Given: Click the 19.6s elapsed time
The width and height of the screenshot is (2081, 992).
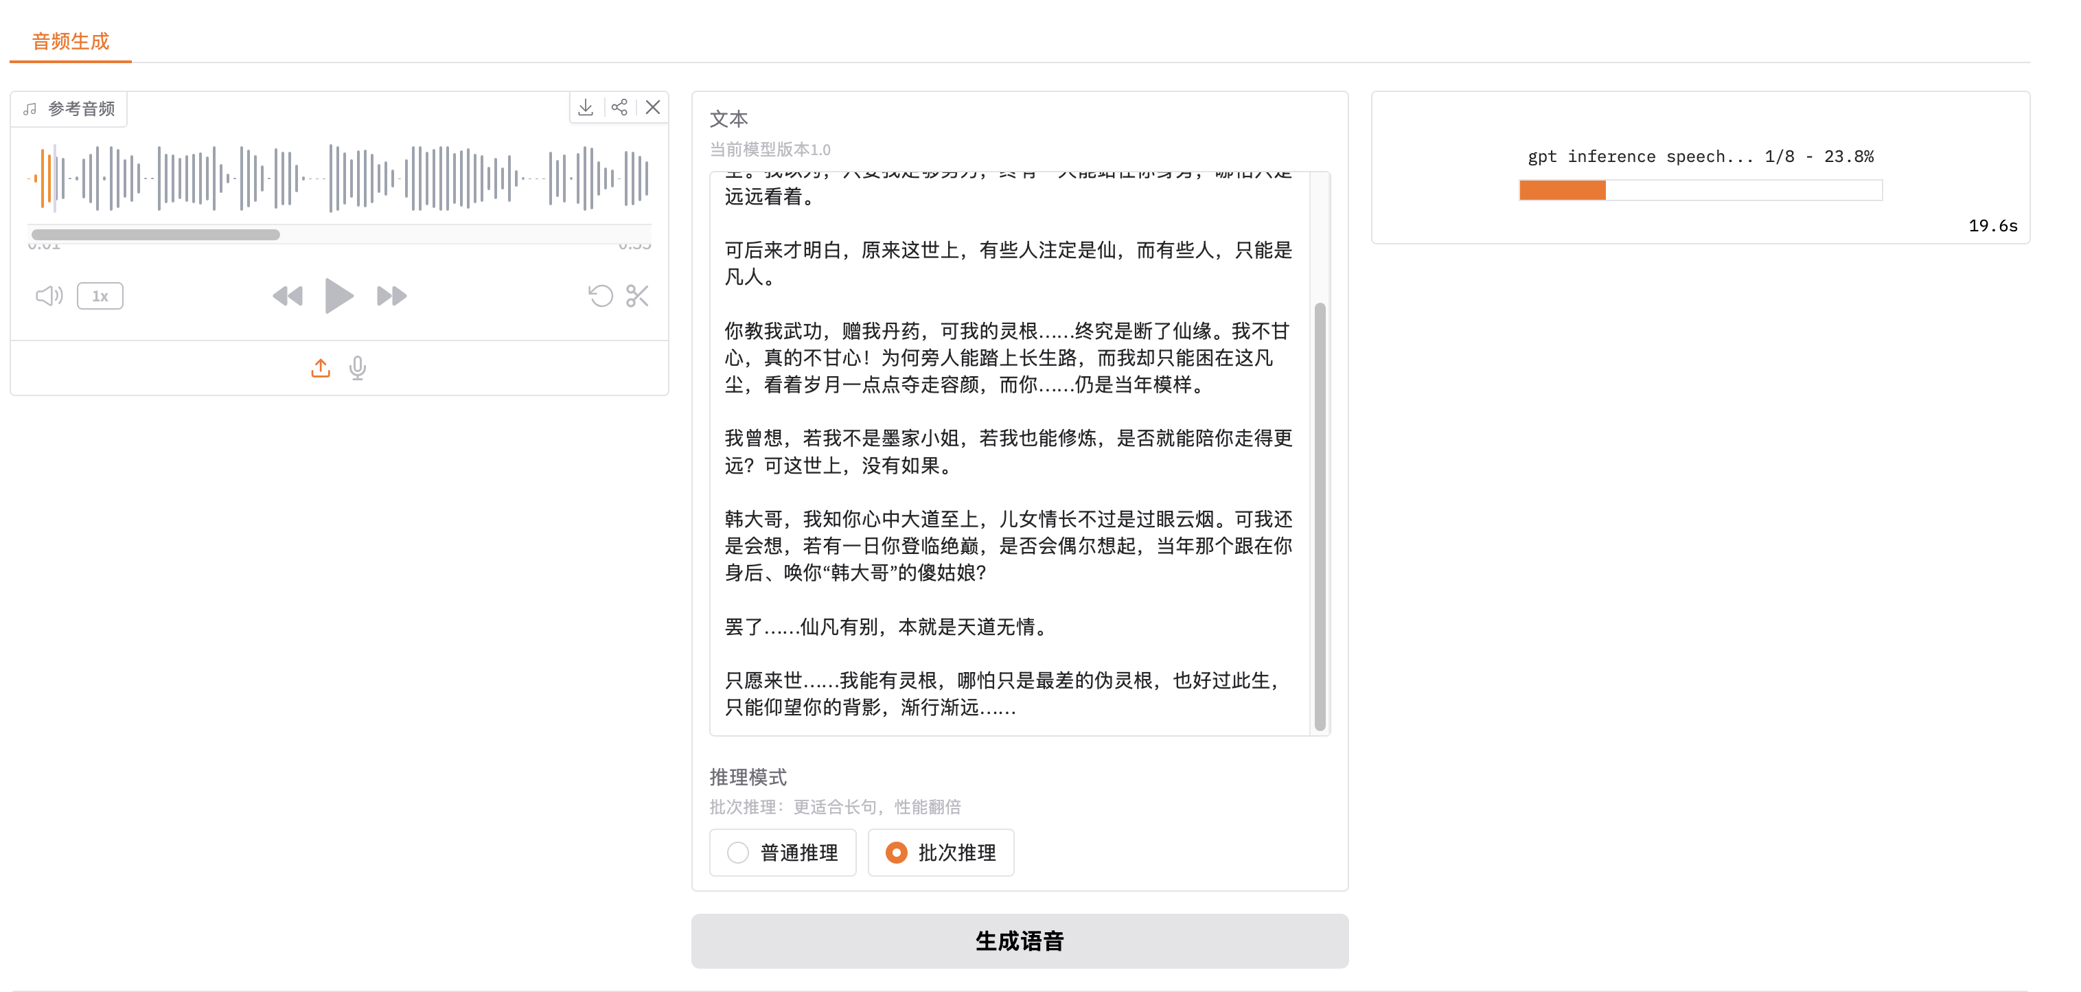Looking at the screenshot, I should pyautogui.click(x=1993, y=225).
